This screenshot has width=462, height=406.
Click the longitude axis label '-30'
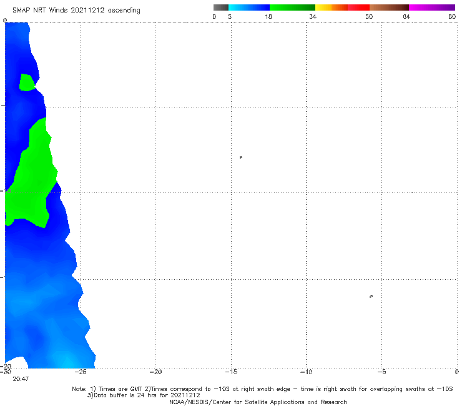pyautogui.click(x=5, y=372)
